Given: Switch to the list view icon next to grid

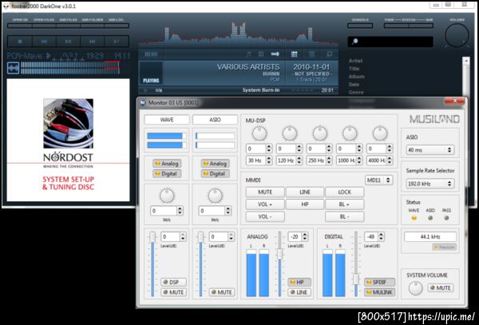Looking at the screenshot, I should click(312, 54).
